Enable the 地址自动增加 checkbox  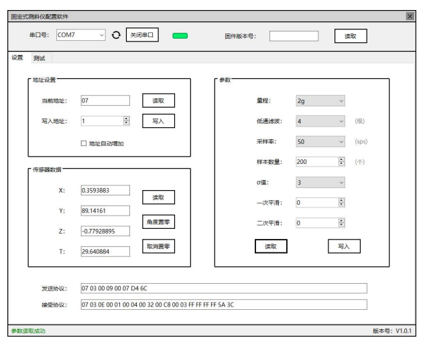pos(83,143)
